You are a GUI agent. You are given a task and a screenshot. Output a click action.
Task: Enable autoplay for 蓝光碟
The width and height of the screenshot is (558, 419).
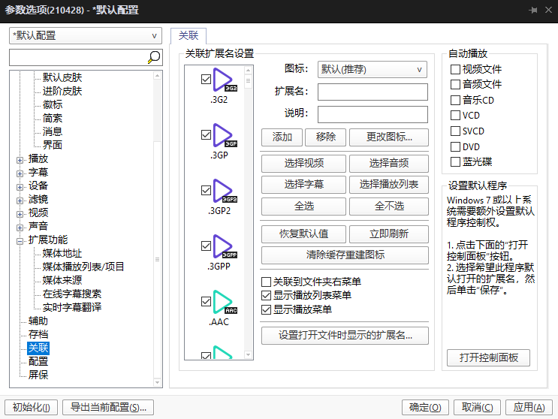[x=455, y=161]
